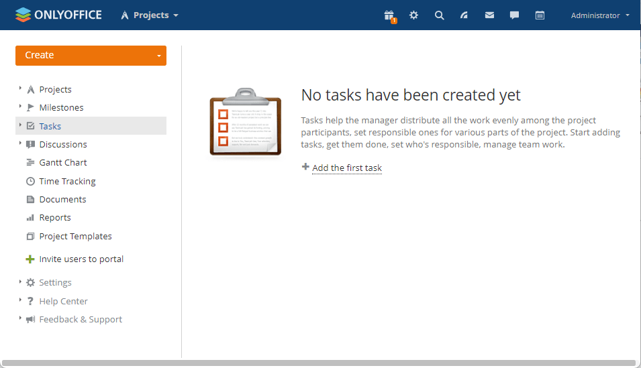Open the talk chat bubble icon

514,15
